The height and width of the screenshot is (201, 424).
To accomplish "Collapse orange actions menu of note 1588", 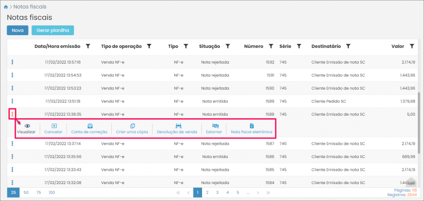I will [x=12, y=114].
